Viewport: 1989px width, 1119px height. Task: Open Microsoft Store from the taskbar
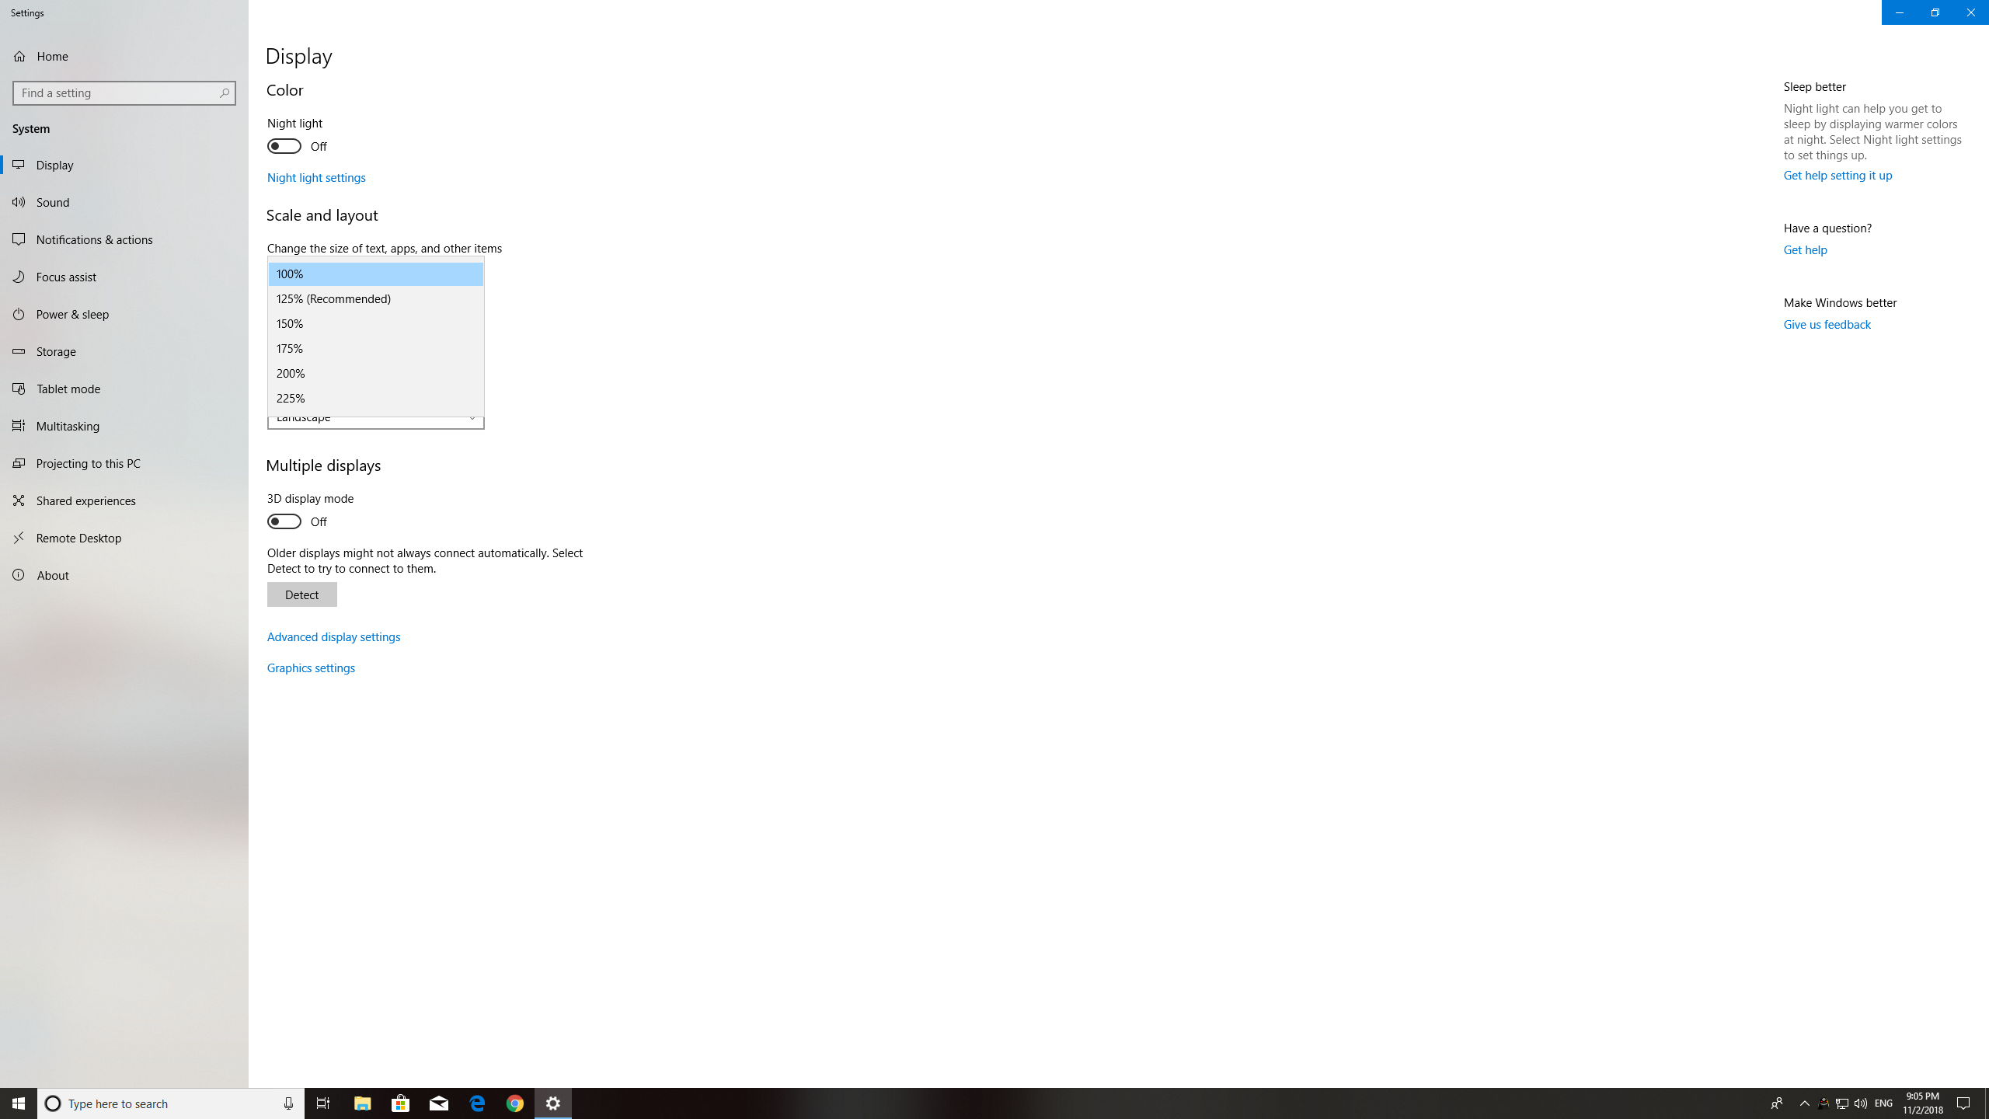[401, 1103]
